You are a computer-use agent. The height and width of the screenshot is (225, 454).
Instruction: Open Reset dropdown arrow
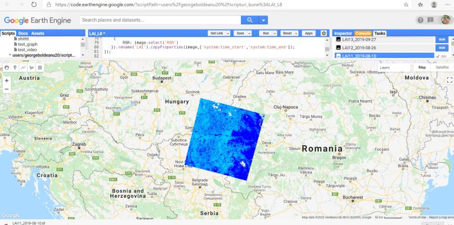pos(296,33)
